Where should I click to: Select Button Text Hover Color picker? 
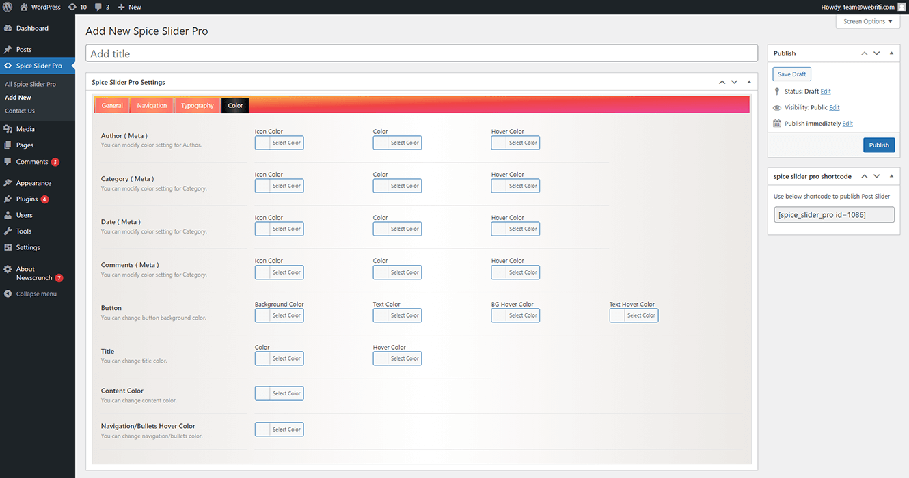[634, 315]
